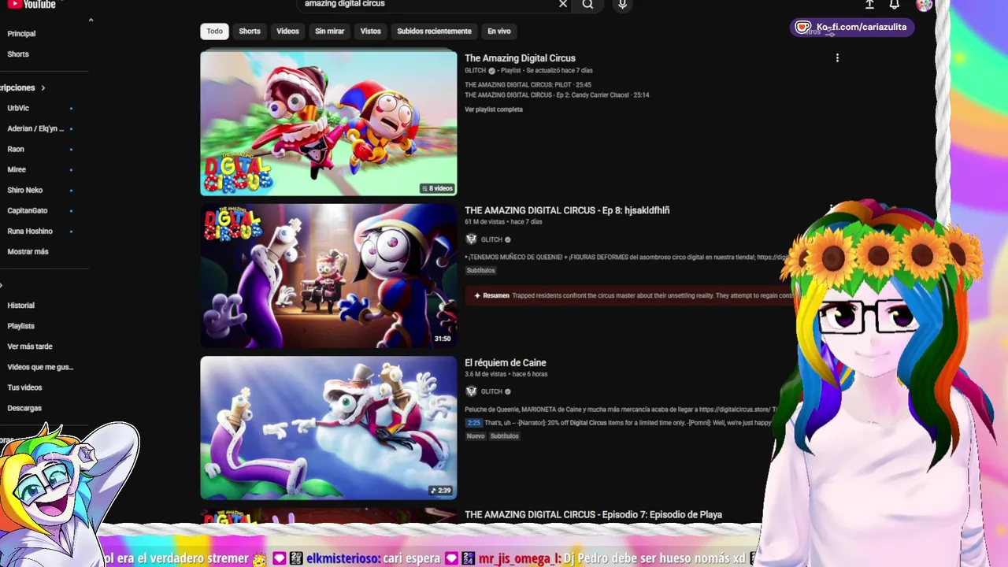The image size is (1008, 567).
Task: Select the Todo filter chip
Action: [x=215, y=31]
